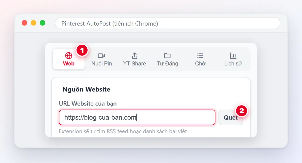302x163 pixels.
Task: Select the Web tab label
Action: 69,64
